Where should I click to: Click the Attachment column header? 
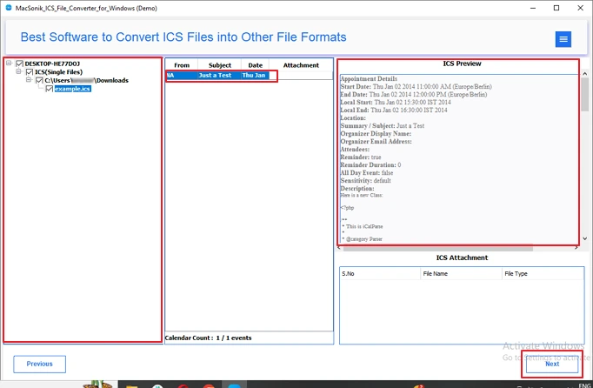click(x=301, y=65)
